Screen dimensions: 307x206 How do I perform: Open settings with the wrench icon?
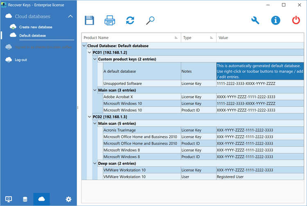pos(255,20)
